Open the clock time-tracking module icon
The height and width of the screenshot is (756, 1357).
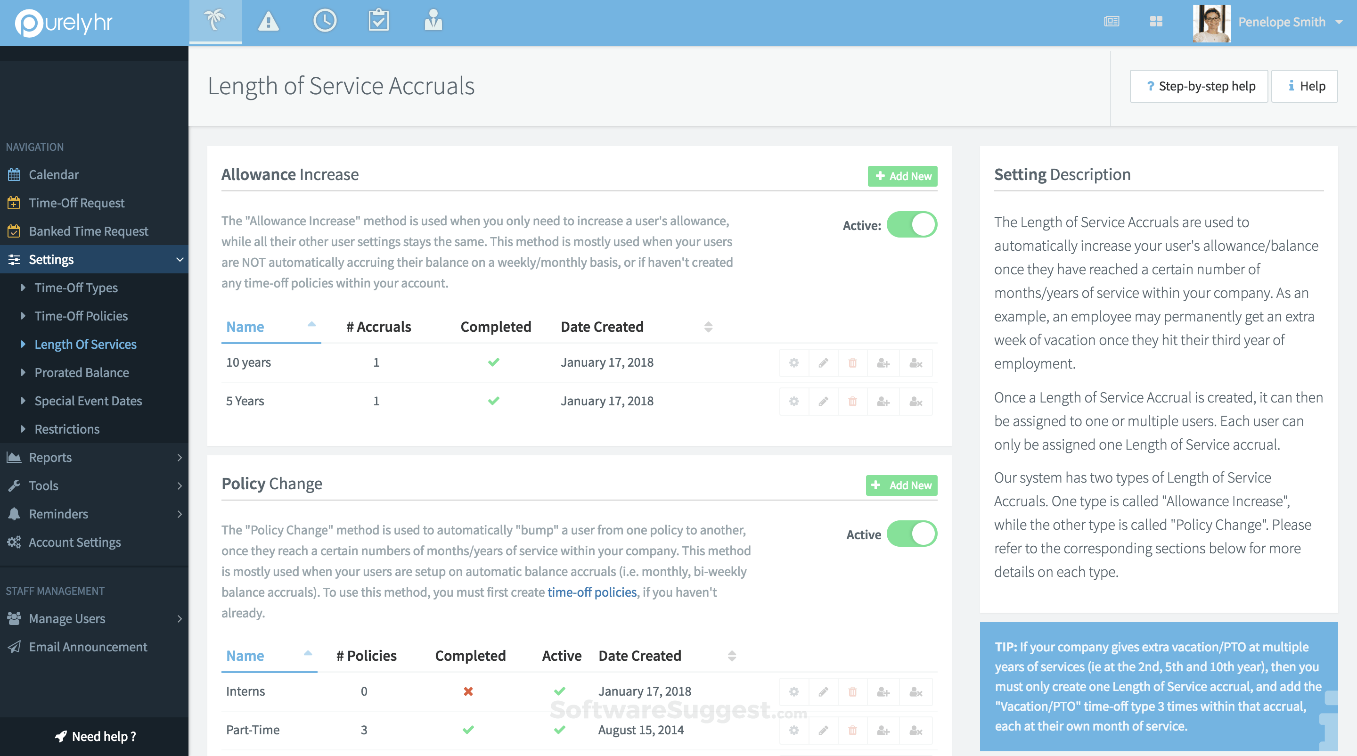(x=325, y=22)
